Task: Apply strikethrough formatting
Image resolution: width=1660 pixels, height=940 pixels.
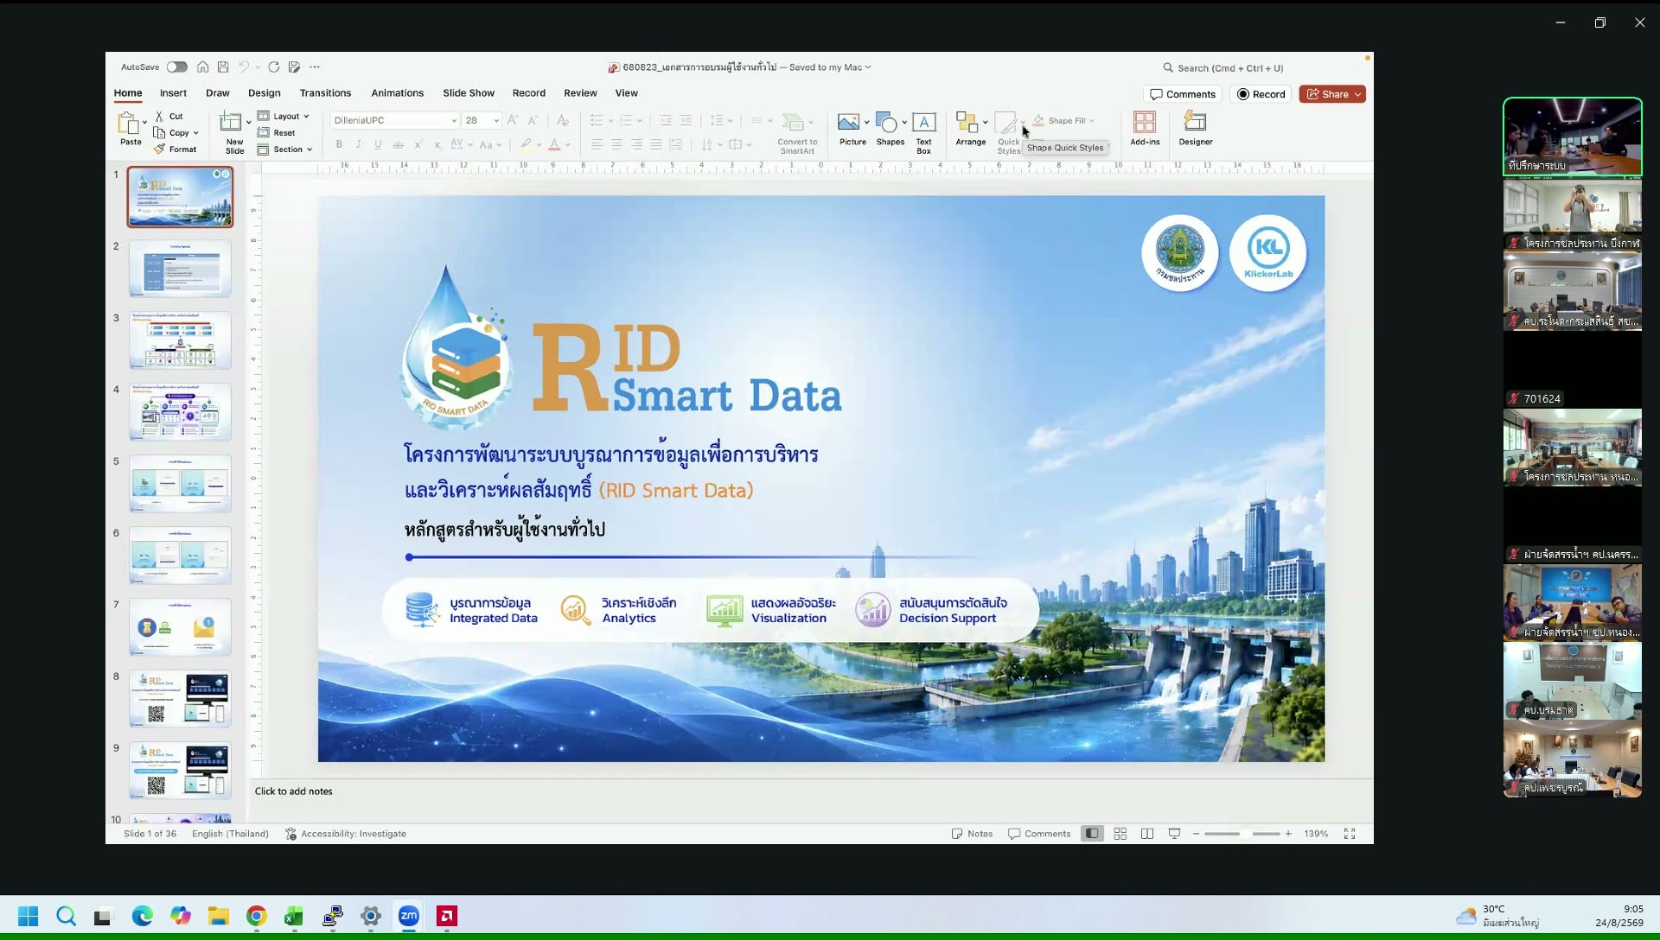Action: coord(398,144)
